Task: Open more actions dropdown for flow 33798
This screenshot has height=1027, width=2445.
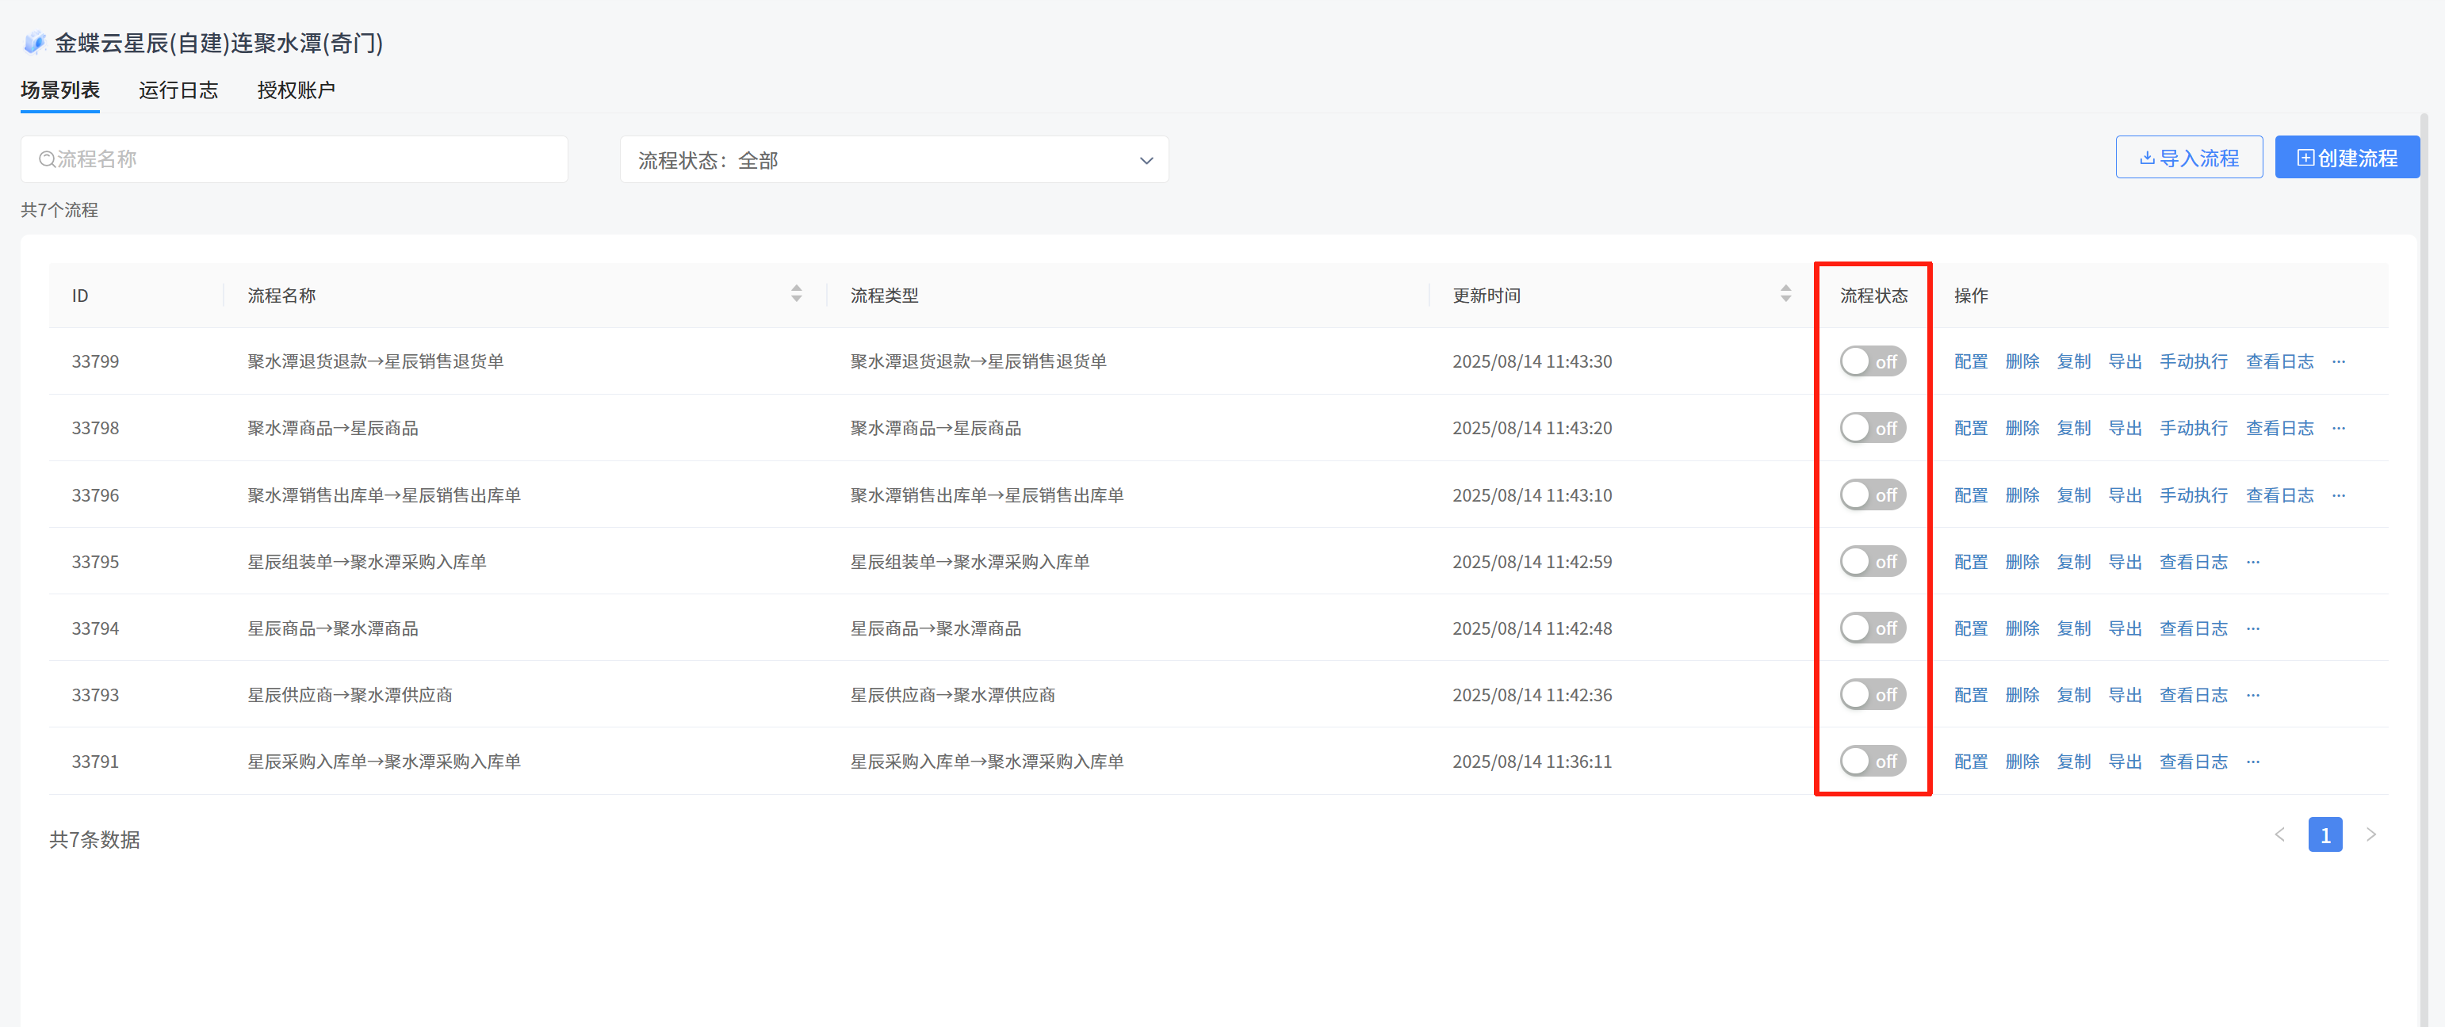Action: click(2338, 429)
